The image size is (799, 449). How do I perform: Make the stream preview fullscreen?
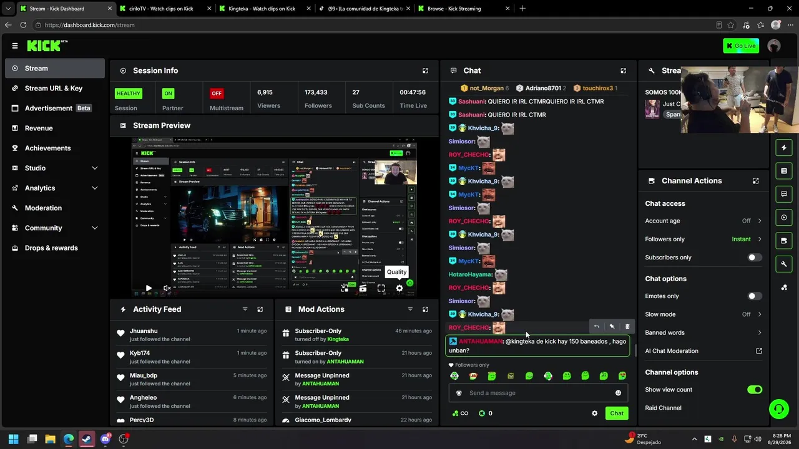click(x=381, y=288)
